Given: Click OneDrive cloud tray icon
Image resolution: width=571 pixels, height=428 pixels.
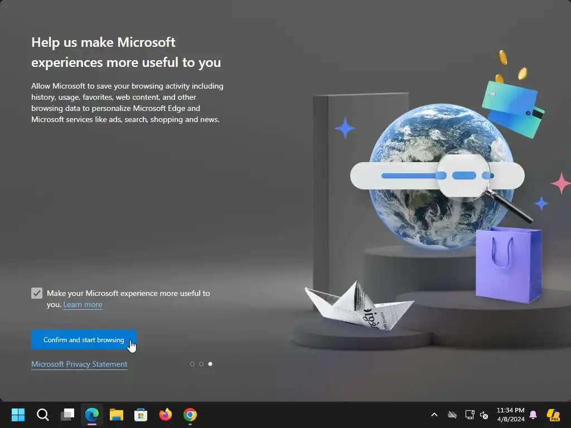Looking at the screenshot, I should (452, 415).
